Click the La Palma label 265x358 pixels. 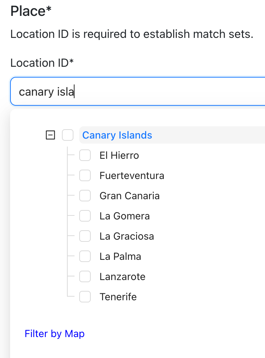(120, 257)
